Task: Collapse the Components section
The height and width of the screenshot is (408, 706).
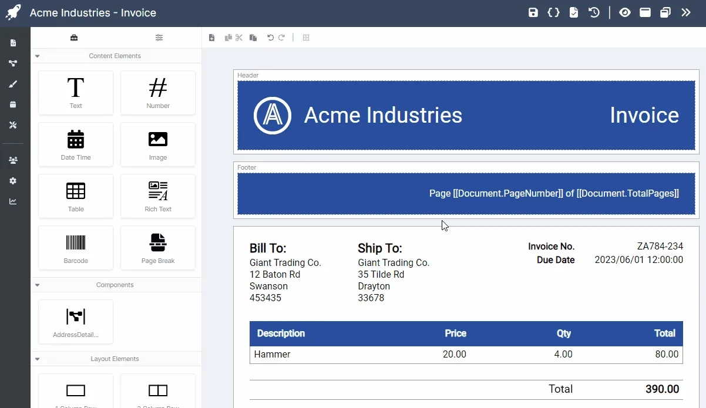Action: (x=38, y=285)
